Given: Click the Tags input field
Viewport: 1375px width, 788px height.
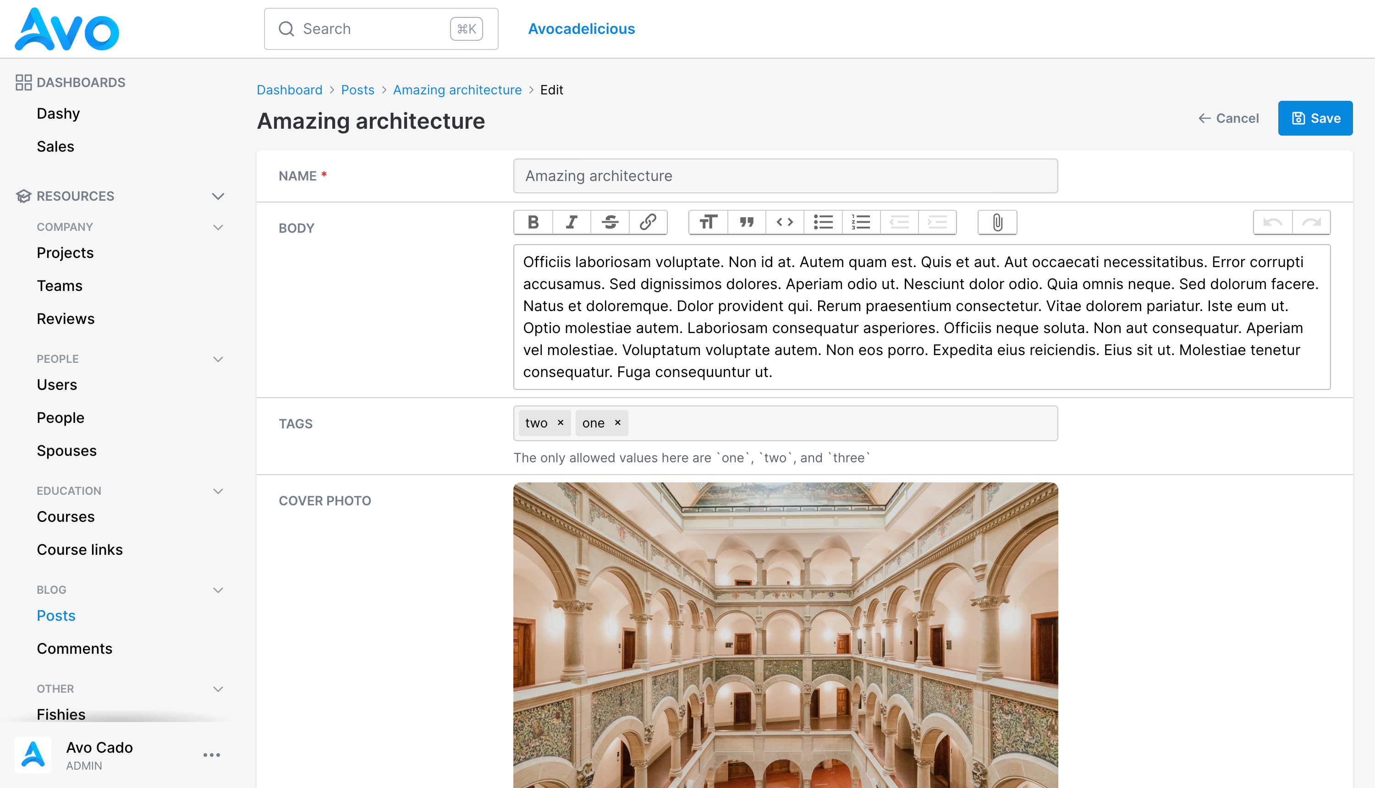Looking at the screenshot, I should point(786,423).
